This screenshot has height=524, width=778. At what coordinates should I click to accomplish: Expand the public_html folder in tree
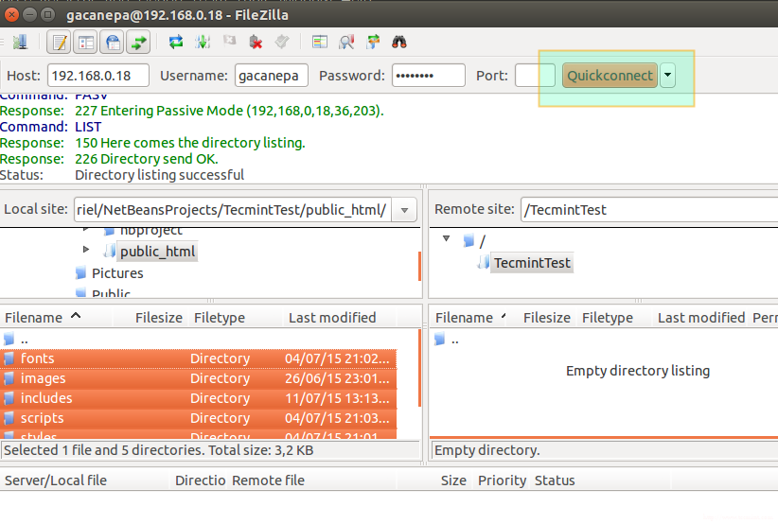(87, 251)
